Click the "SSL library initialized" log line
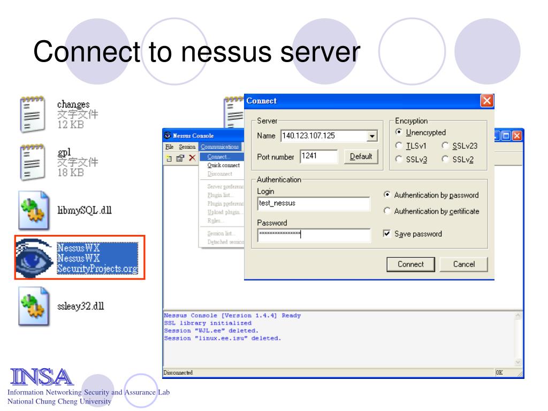The width and height of the screenshot is (548, 411). coord(208,323)
